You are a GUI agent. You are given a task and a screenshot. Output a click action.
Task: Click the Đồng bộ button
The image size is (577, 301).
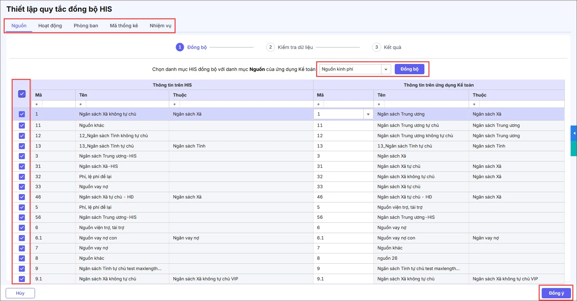pos(409,69)
